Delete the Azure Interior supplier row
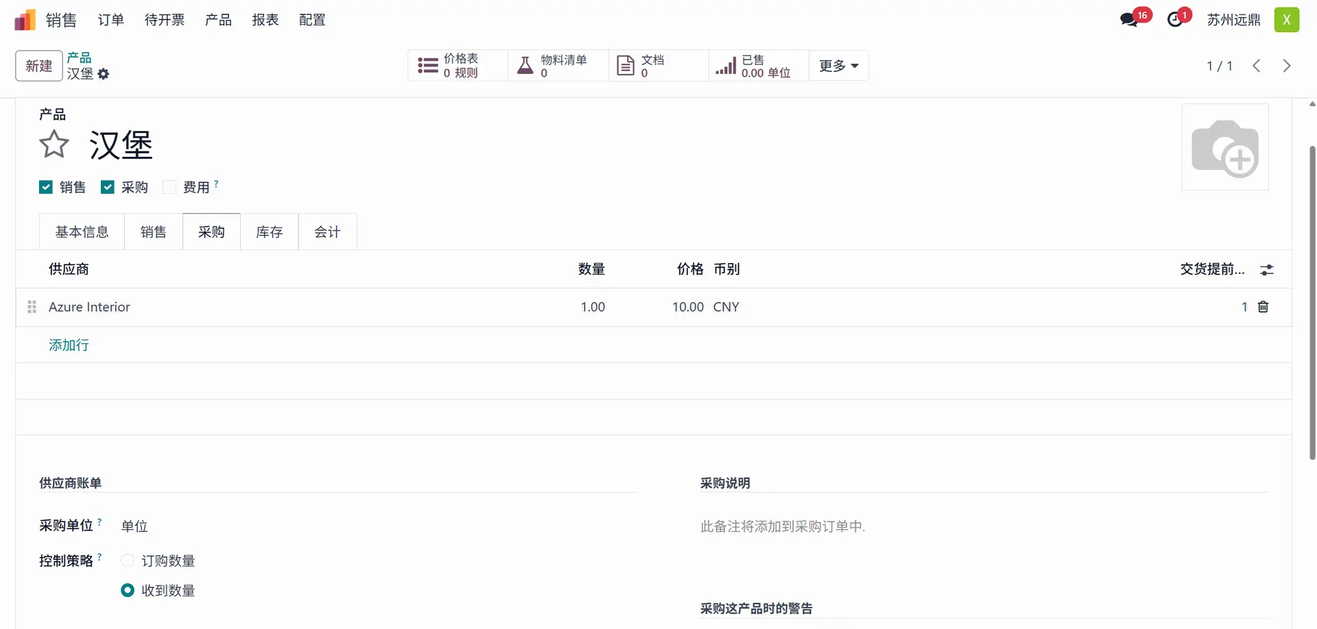Screen dimensions: 1317x629 pos(1263,307)
